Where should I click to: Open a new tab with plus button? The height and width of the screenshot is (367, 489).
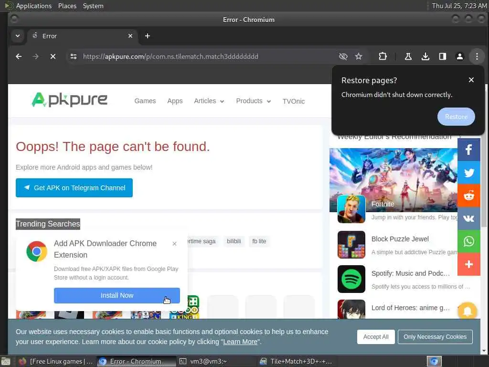[x=148, y=36]
